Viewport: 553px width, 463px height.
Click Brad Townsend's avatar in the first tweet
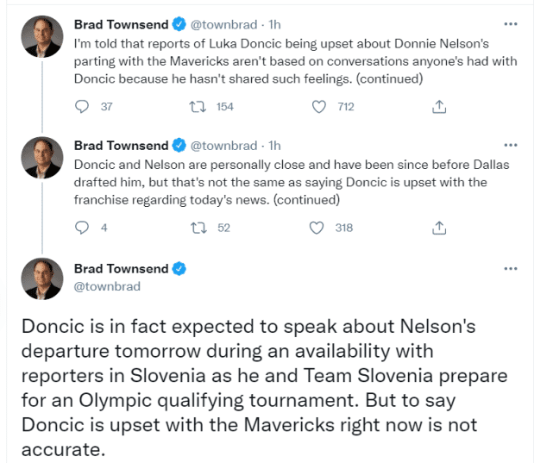[x=41, y=36]
